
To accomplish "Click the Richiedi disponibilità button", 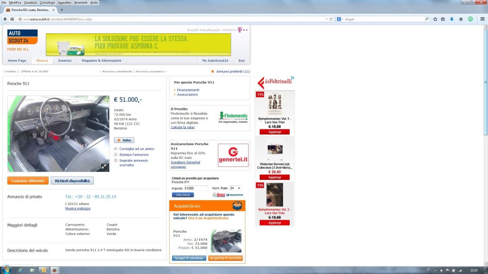I will click(72, 181).
